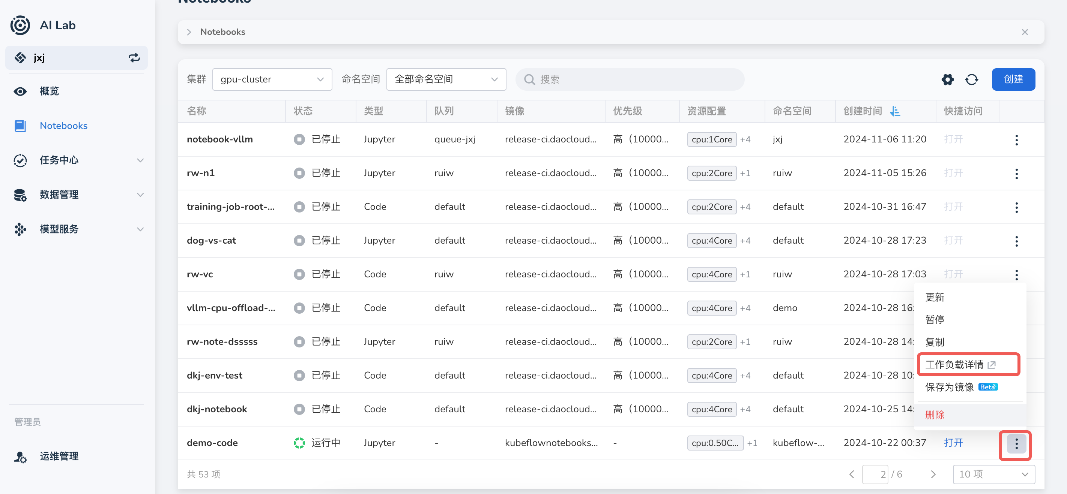The image size is (1067, 494).
Task: Open more actions for demo-code
Action: pos(1016,444)
